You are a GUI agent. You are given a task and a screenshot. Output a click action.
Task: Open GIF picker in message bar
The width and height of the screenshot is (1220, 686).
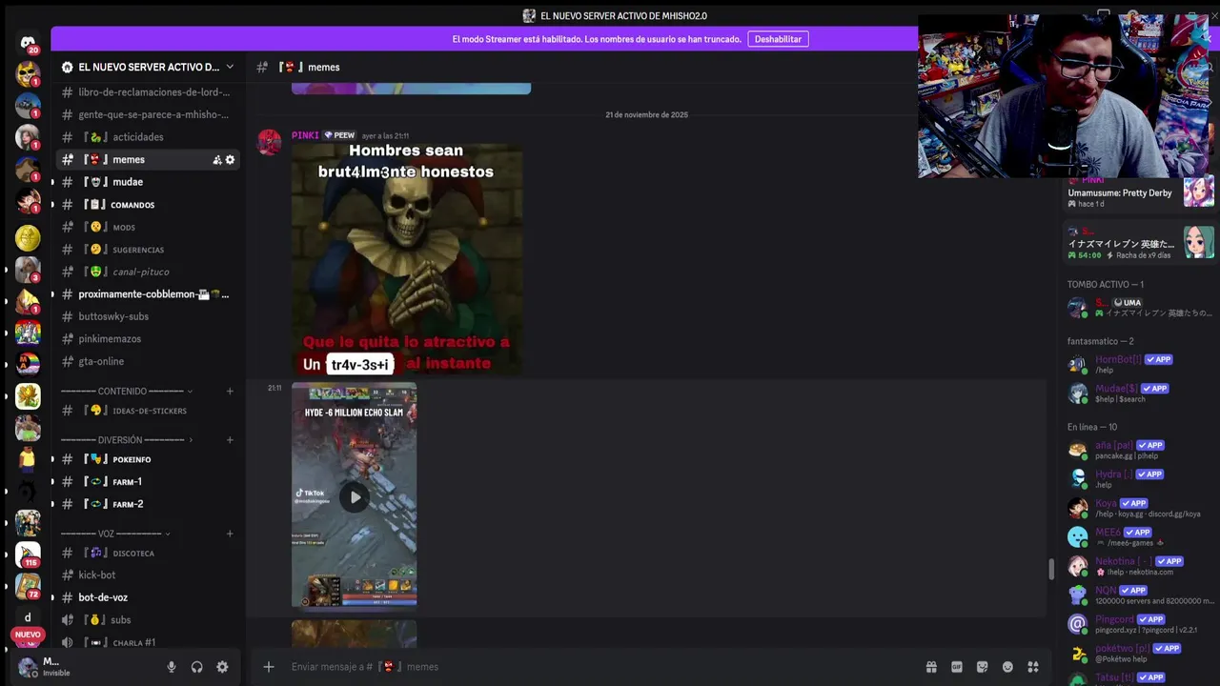click(957, 667)
